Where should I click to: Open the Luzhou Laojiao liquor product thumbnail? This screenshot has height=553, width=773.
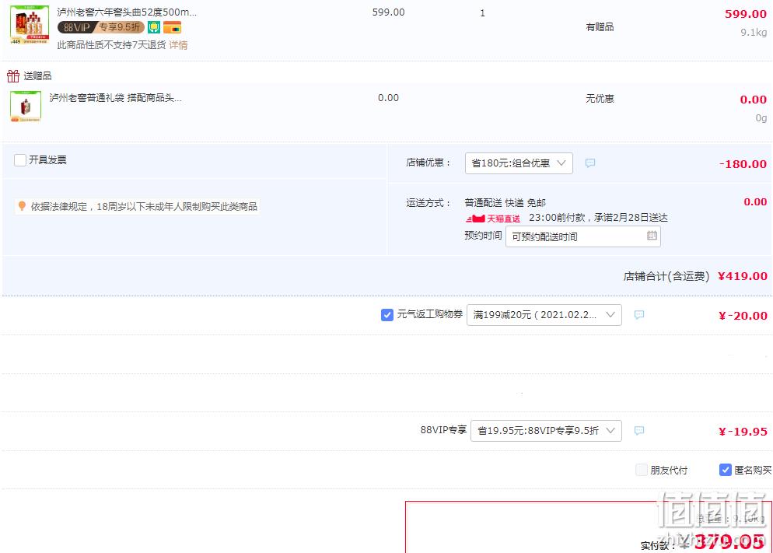[30, 25]
